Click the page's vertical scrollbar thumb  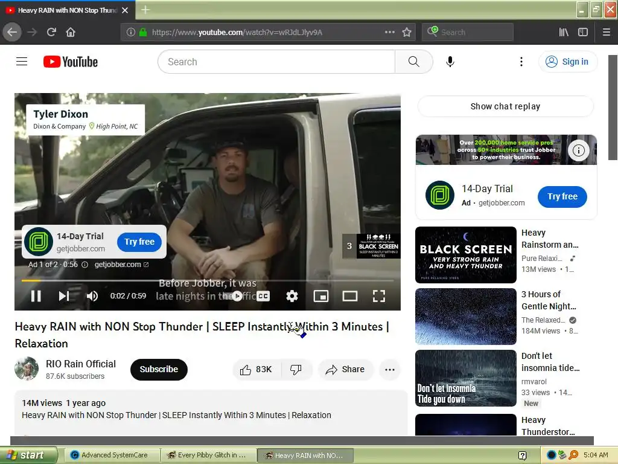[x=613, y=108]
